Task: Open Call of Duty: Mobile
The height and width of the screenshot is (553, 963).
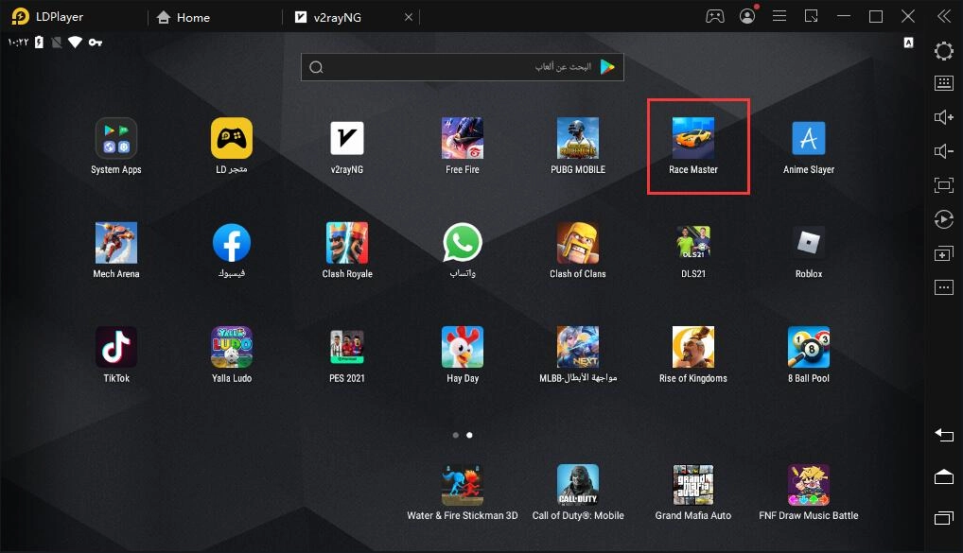Action: tap(578, 485)
